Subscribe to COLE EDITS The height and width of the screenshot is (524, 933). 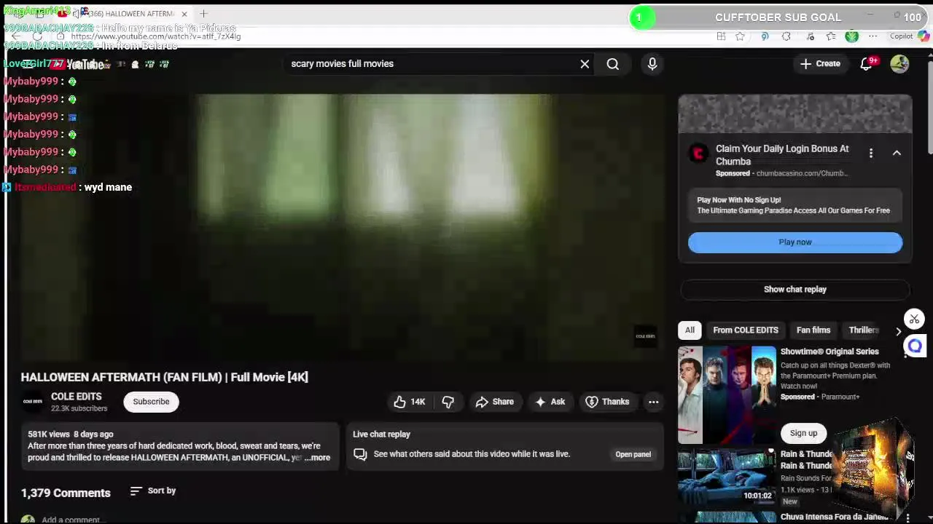coord(151,402)
